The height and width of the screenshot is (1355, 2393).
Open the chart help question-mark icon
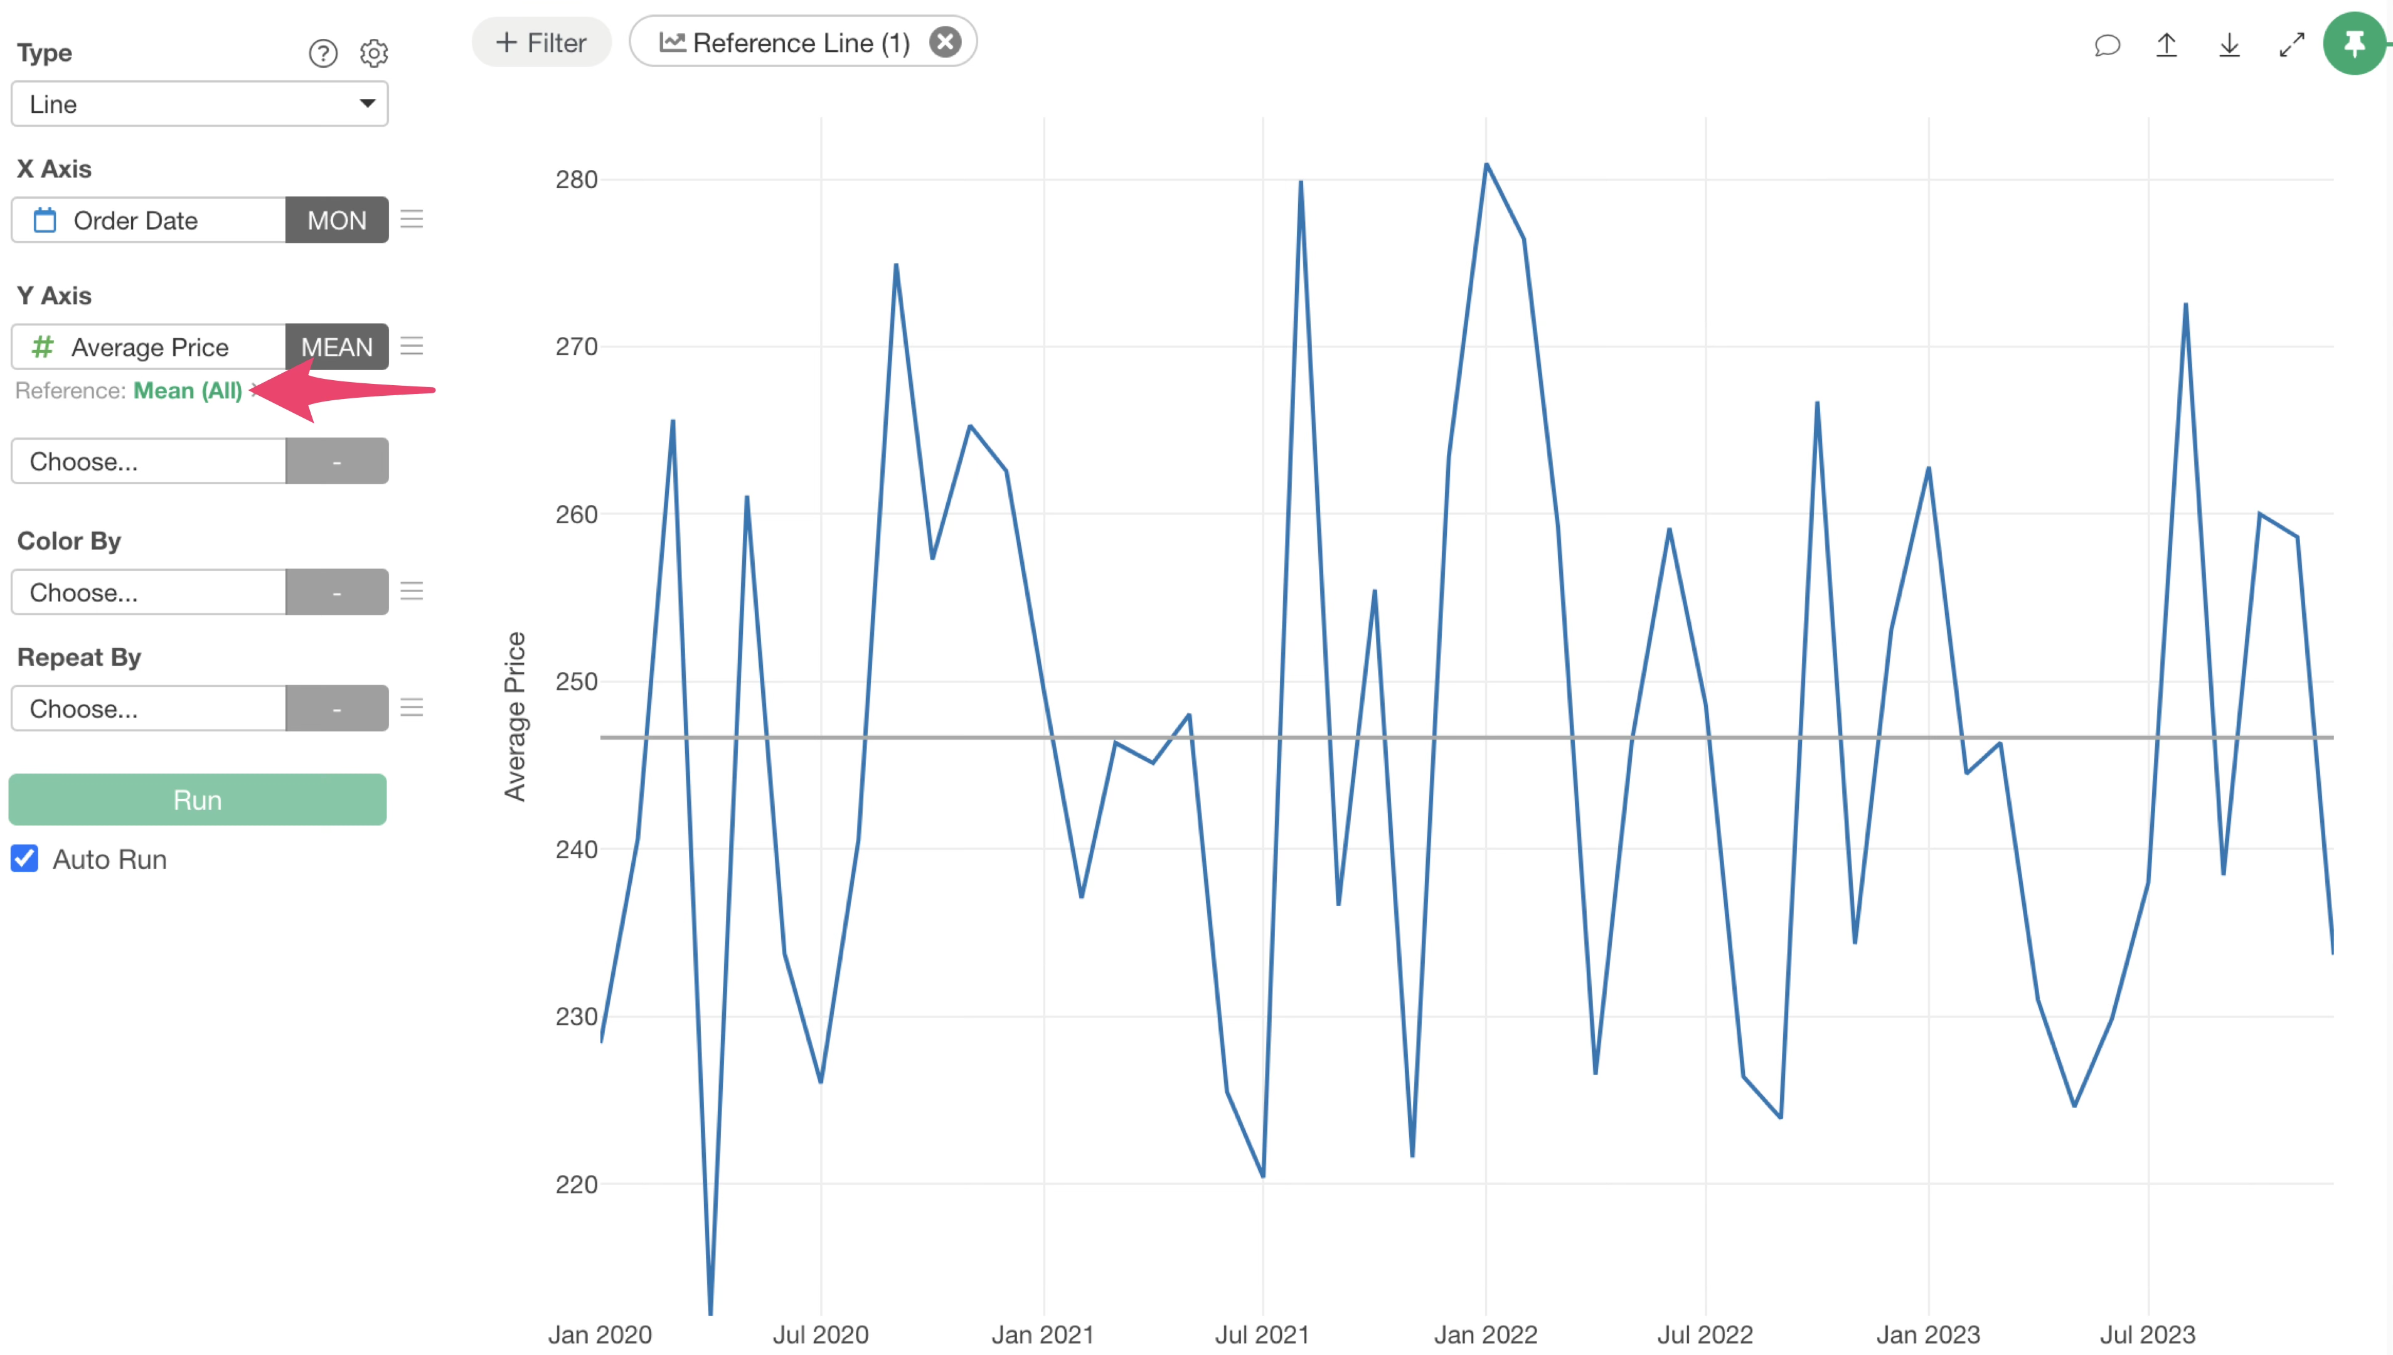coord(323,53)
